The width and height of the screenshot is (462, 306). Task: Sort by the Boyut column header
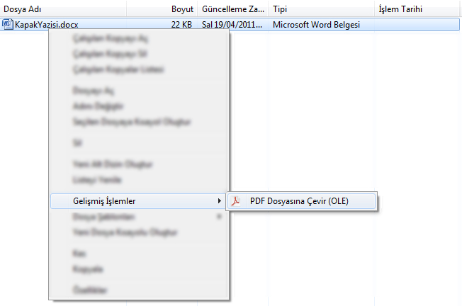click(162, 9)
